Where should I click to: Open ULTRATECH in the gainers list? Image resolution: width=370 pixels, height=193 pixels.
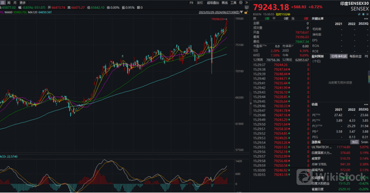pyautogui.click(x=321, y=147)
